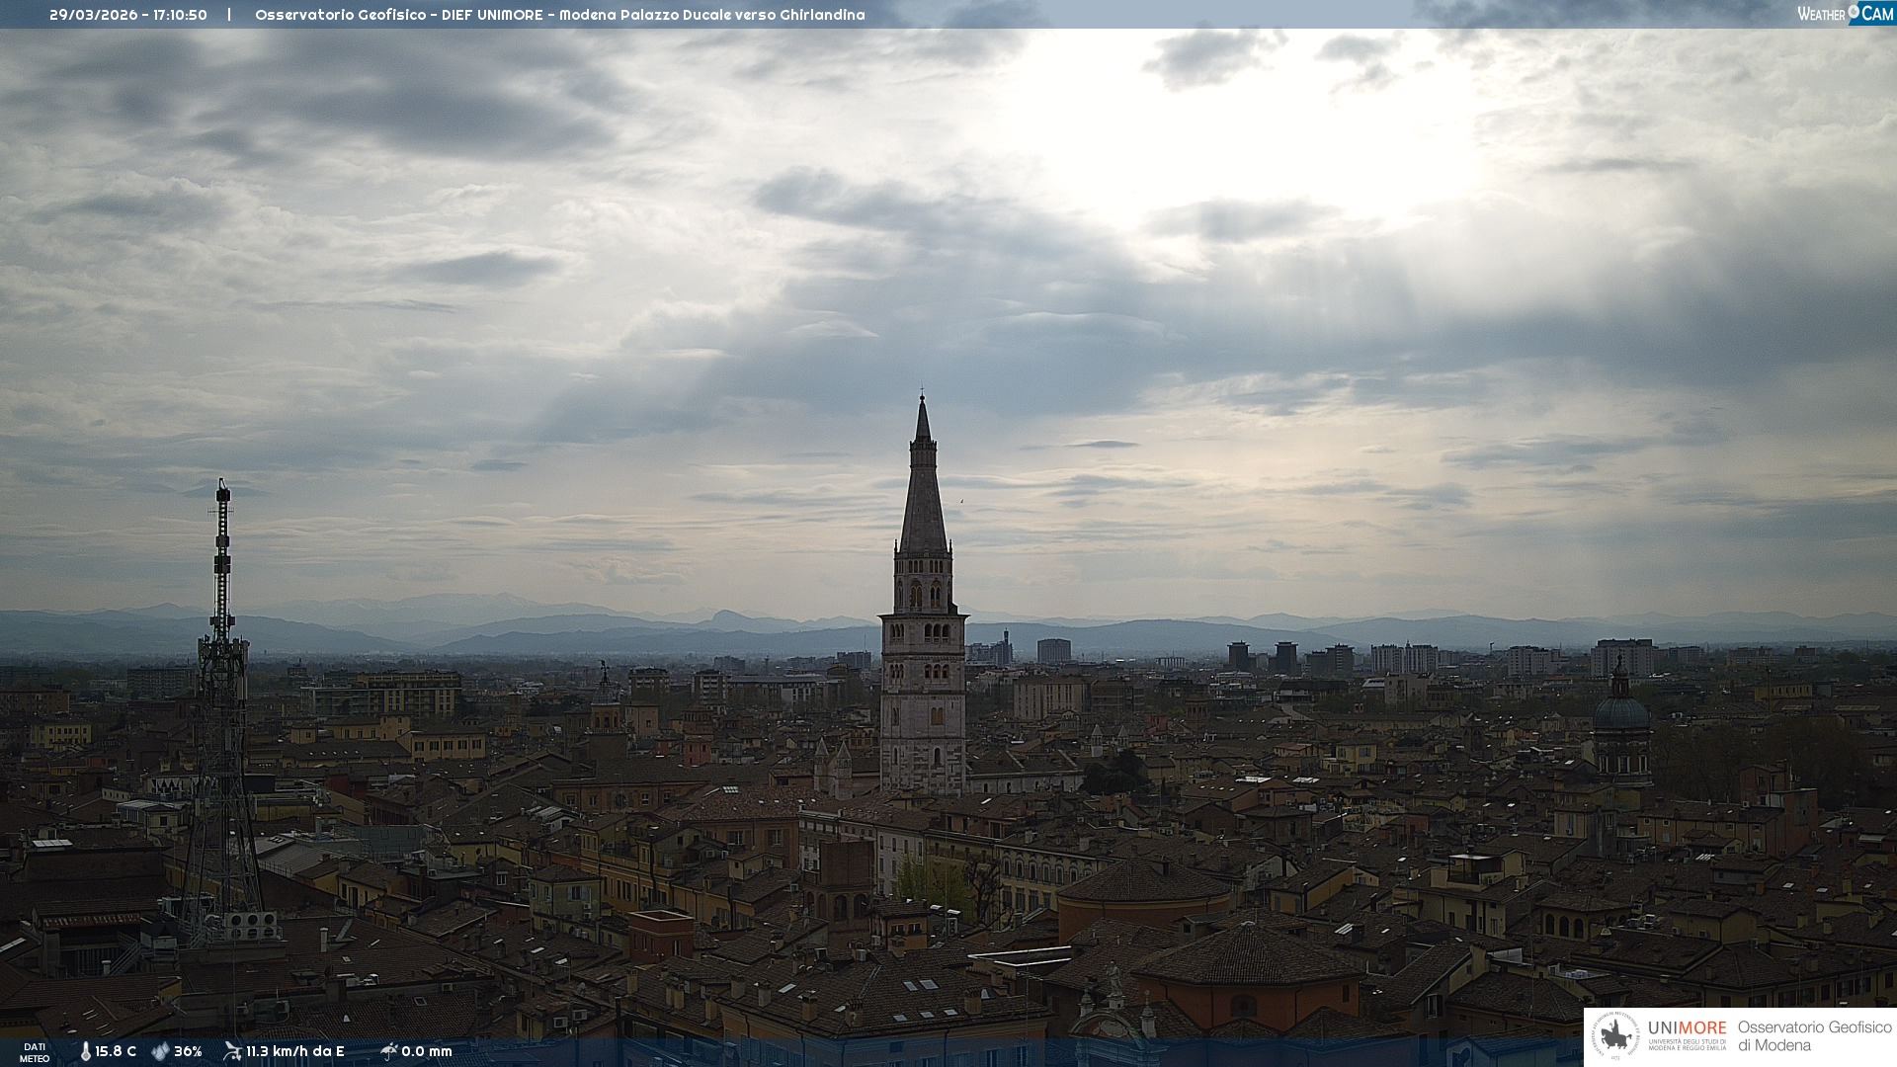The height and width of the screenshot is (1067, 1897).
Task: Click the thermometer temperature icon
Action: point(85,1051)
